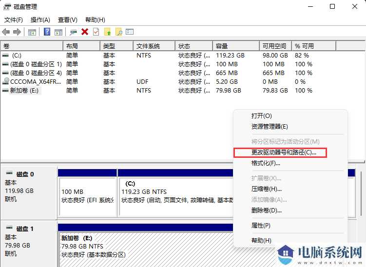The height and width of the screenshot is (267, 366).
Task: Click the 82 % available cell
Action: [x=302, y=56]
